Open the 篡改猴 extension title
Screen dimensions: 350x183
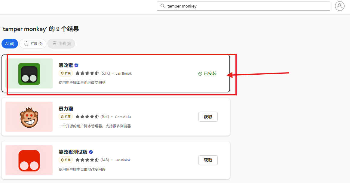[66, 65]
